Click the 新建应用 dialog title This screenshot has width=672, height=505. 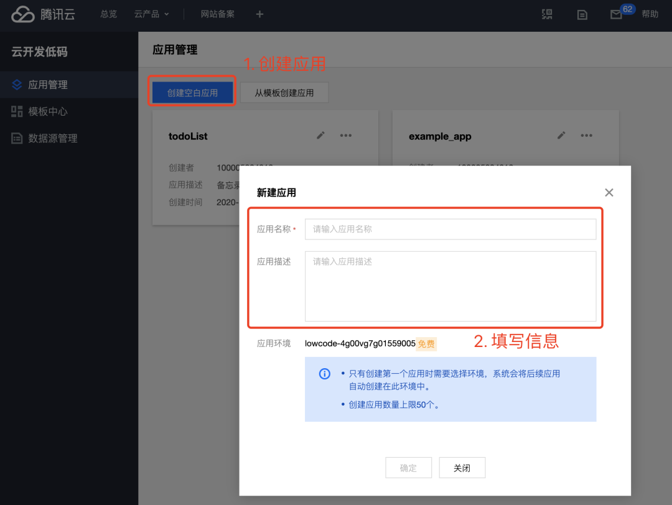click(276, 193)
